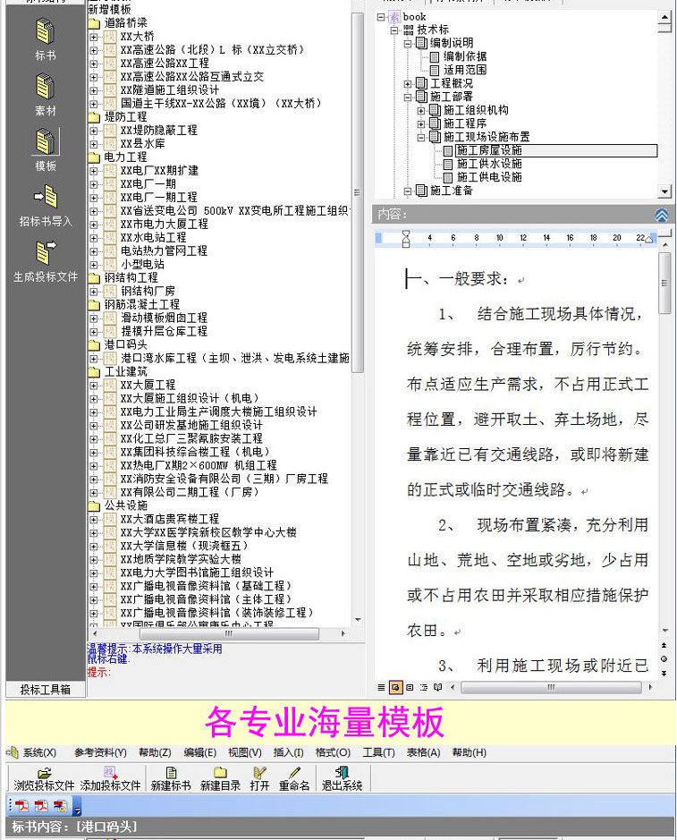Click the 重命名 pencil button
Screen dimensions: 677x840
[x=294, y=779]
